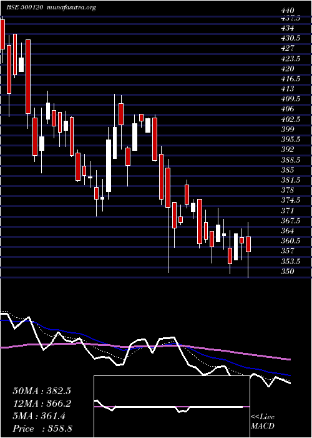Click the 420 price axis label
Viewport: 312px width, 438px height.
point(288,68)
